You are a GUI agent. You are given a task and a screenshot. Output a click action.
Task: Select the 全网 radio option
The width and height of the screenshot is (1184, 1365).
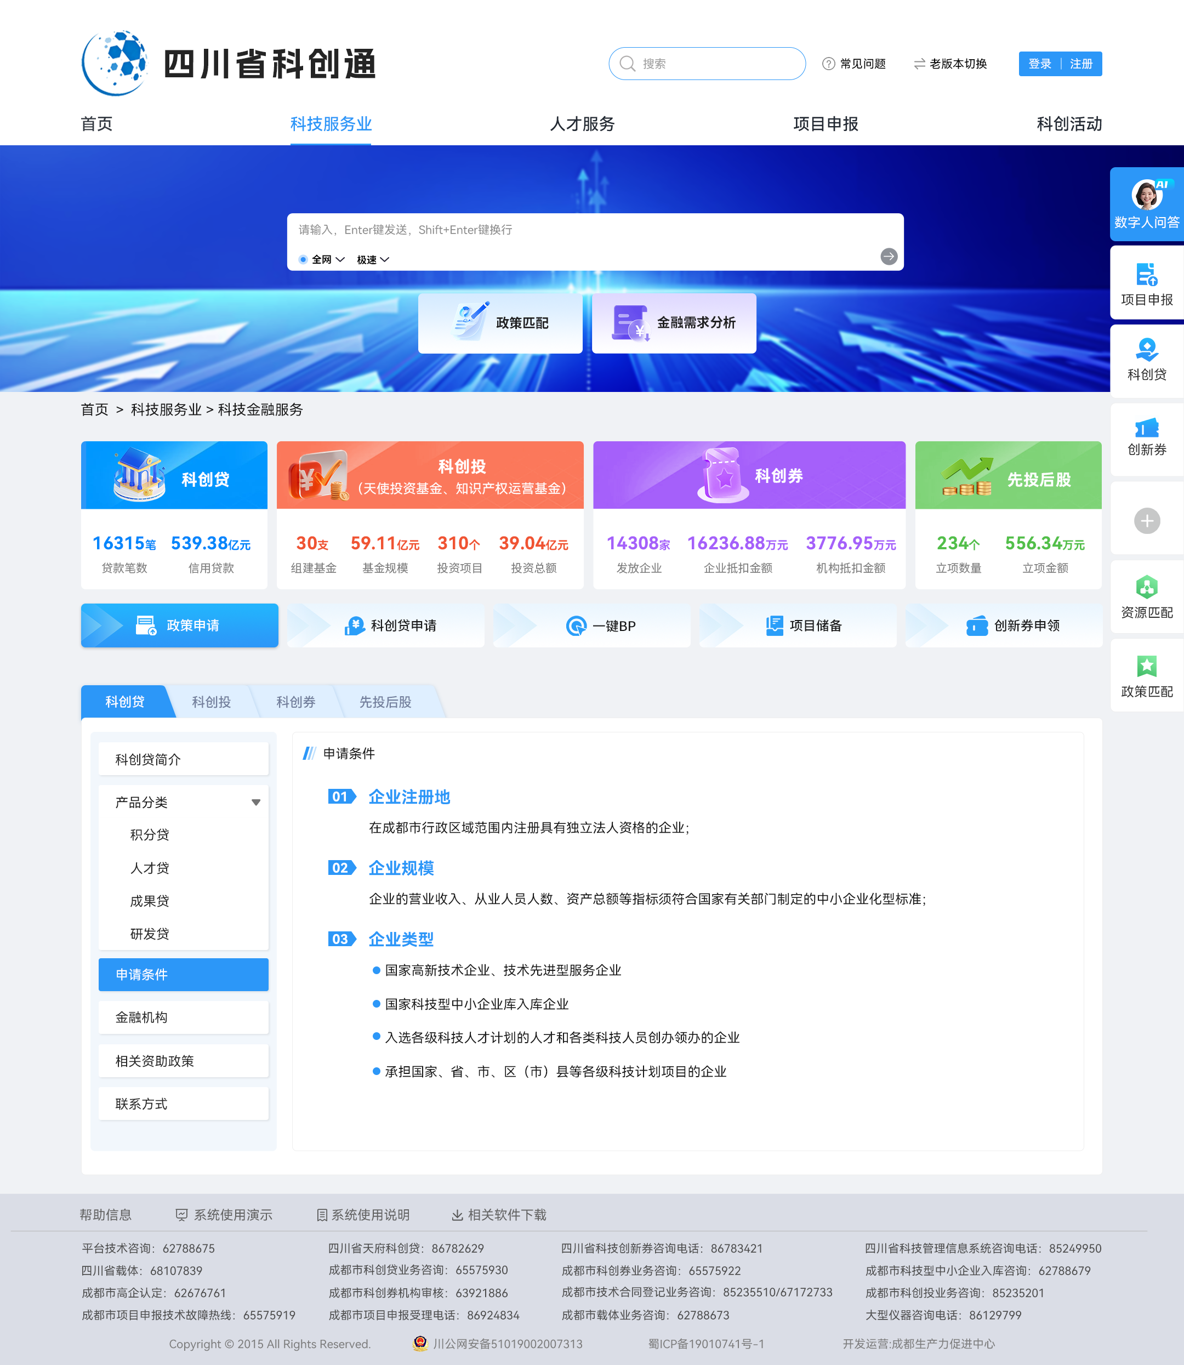pyautogui.click(x=303, y=260)
